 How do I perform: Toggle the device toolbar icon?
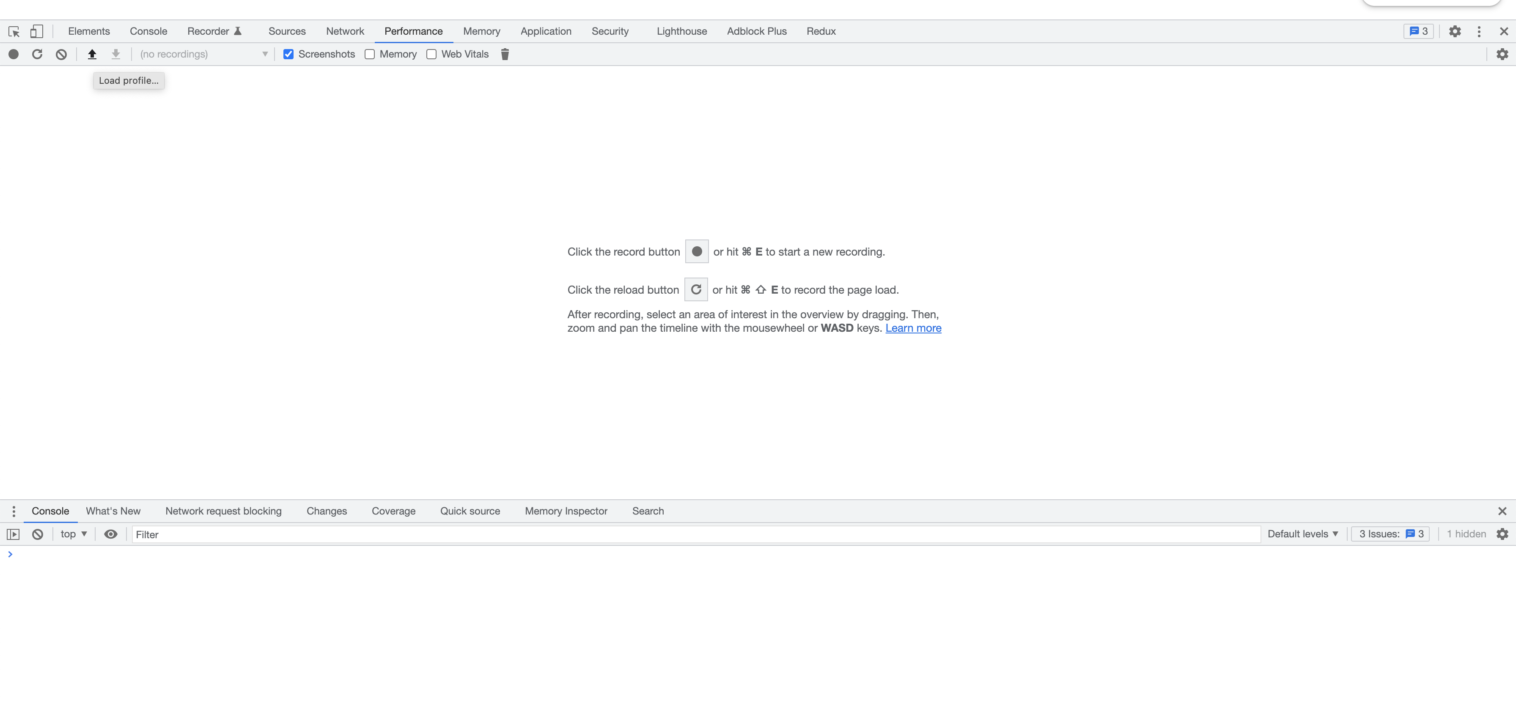[36, 31]
